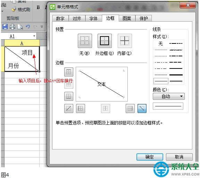
Task: Toggle the diagonal-up border button
Action: (69, 108)
